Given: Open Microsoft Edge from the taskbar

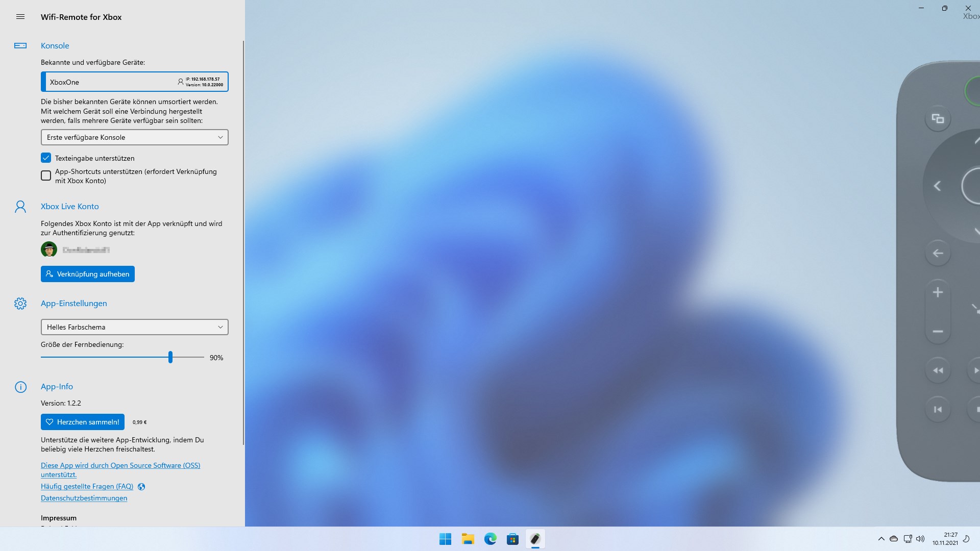Looking at the screenshot, I should click(490, 539).
